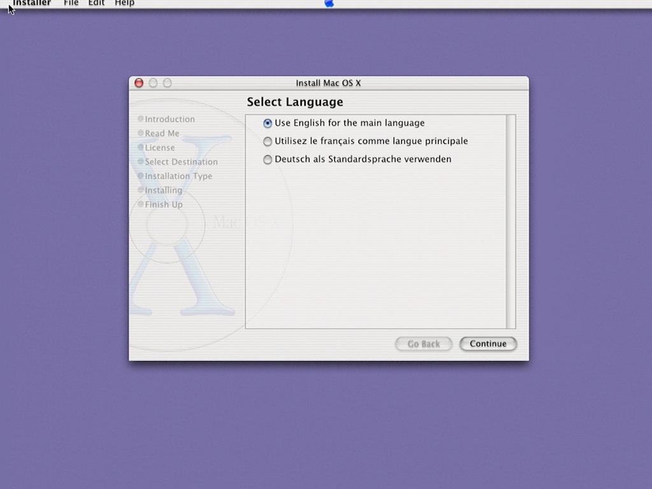The image size is (652, 489).
Task: Click the dimmed minimize window button
Action: [x=153, y=83]
